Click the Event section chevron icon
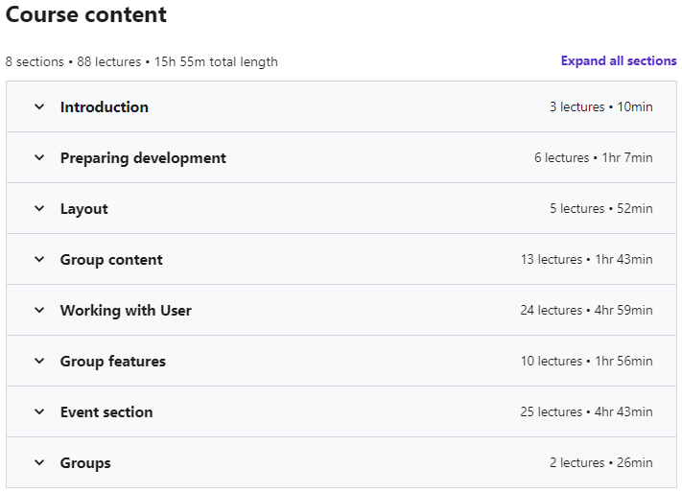 click(39, 411)
